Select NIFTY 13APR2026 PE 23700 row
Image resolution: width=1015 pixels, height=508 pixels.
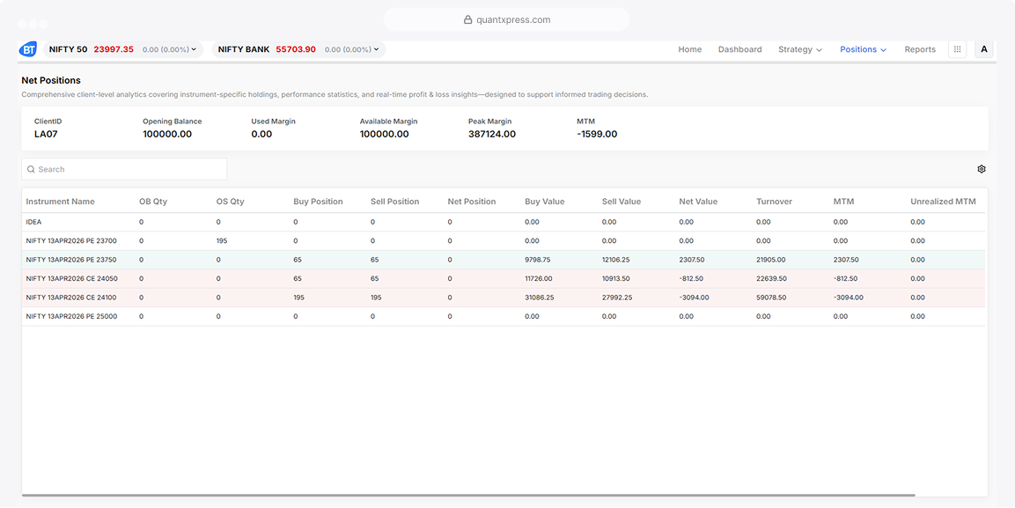point(504,240)
